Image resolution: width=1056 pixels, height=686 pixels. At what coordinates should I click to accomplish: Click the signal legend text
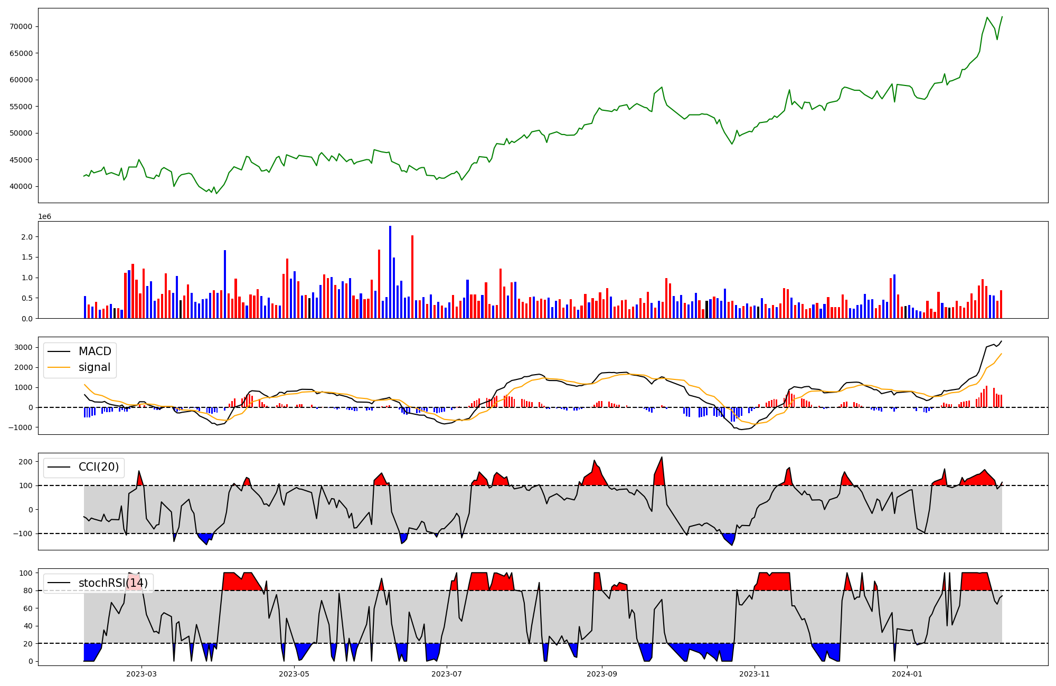(x=95, y=367)
